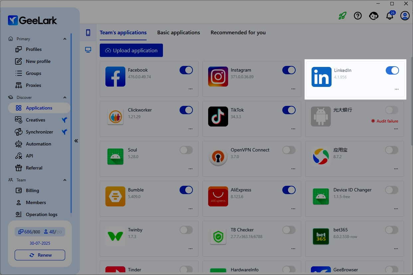Open the help question mark icon

coord(358,16)
